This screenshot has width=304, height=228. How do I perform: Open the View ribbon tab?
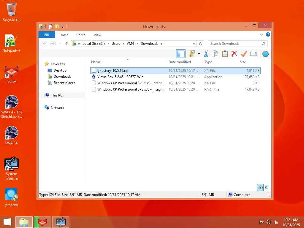coord(97,35)
